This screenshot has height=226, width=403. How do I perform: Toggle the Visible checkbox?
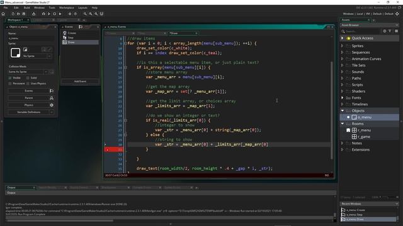click(x=10, y=78)
